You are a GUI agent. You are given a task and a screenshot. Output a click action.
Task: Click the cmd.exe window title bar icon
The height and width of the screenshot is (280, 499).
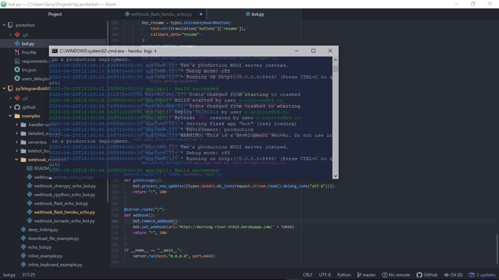point(55,51)
